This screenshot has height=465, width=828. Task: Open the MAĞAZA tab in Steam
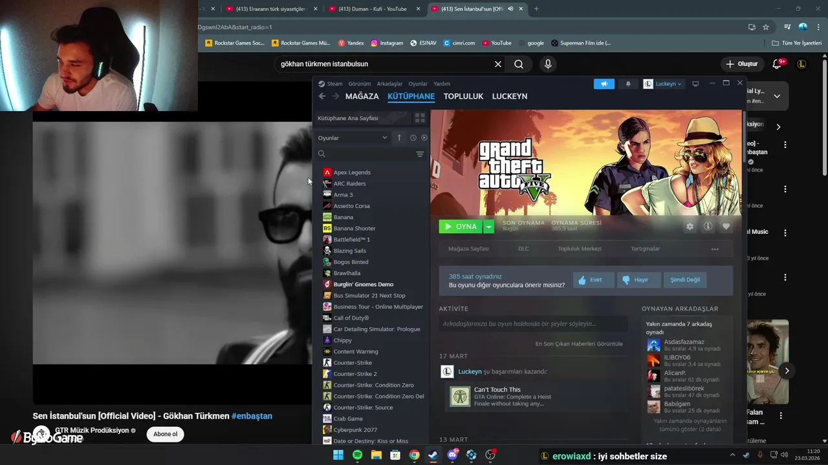click(362, 96)
